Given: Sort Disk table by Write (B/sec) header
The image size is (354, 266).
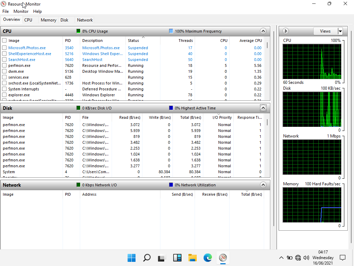Looking at the screenshot, I should tap(157, 117).
